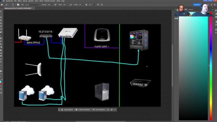Open the Smoothing slider dropdown arrow
The width and height of the screenshot is (217, 122).
tap(83, 5)
